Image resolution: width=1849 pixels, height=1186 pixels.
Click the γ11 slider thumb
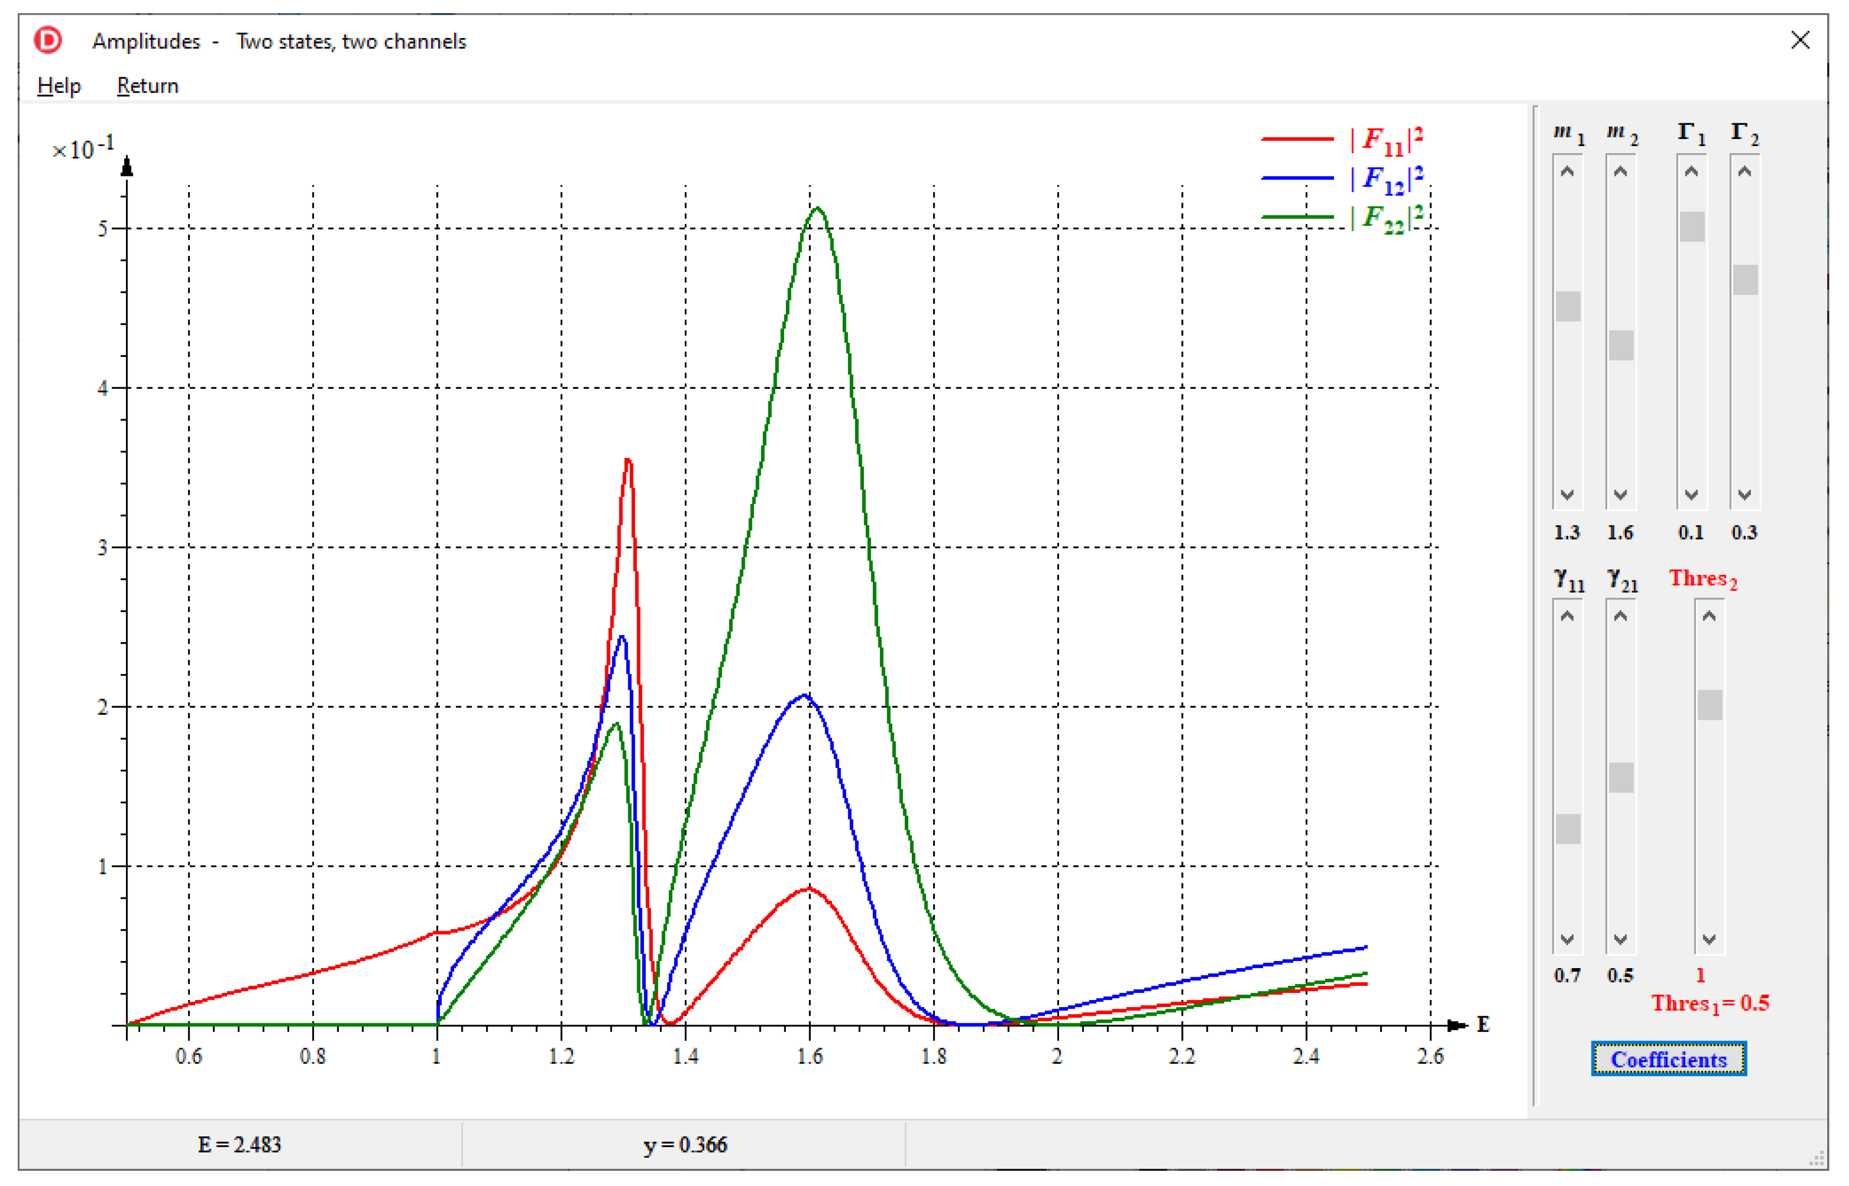[x=1567, y=829]
